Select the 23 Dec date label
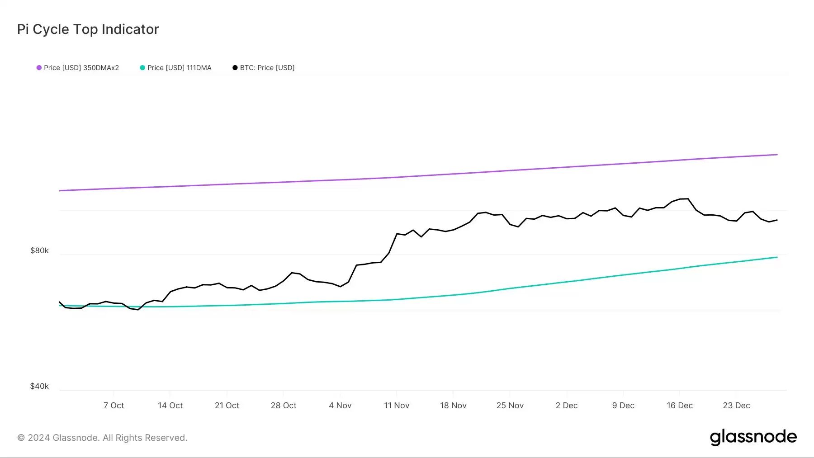This screenshot has height=458, width=814. (736, 405)
